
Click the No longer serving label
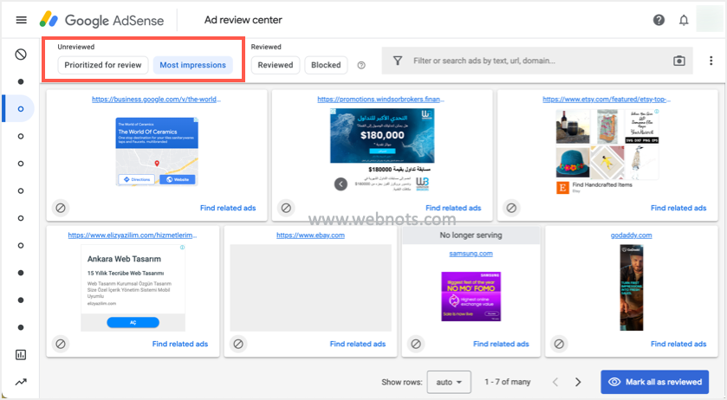(471, 235)
